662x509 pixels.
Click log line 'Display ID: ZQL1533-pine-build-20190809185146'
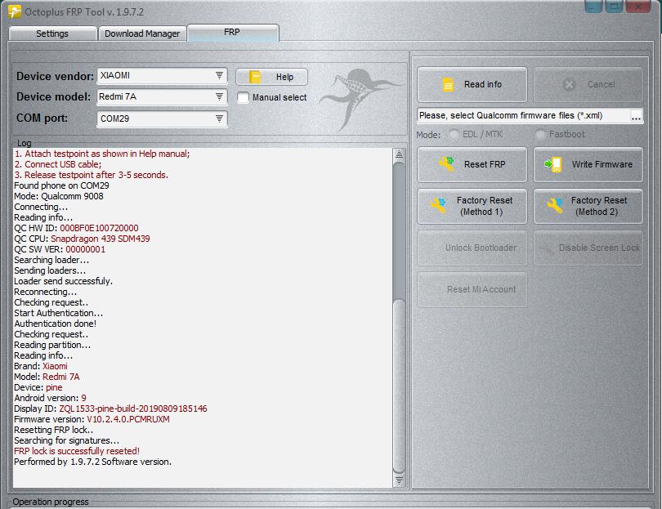(x=110, y=409)
